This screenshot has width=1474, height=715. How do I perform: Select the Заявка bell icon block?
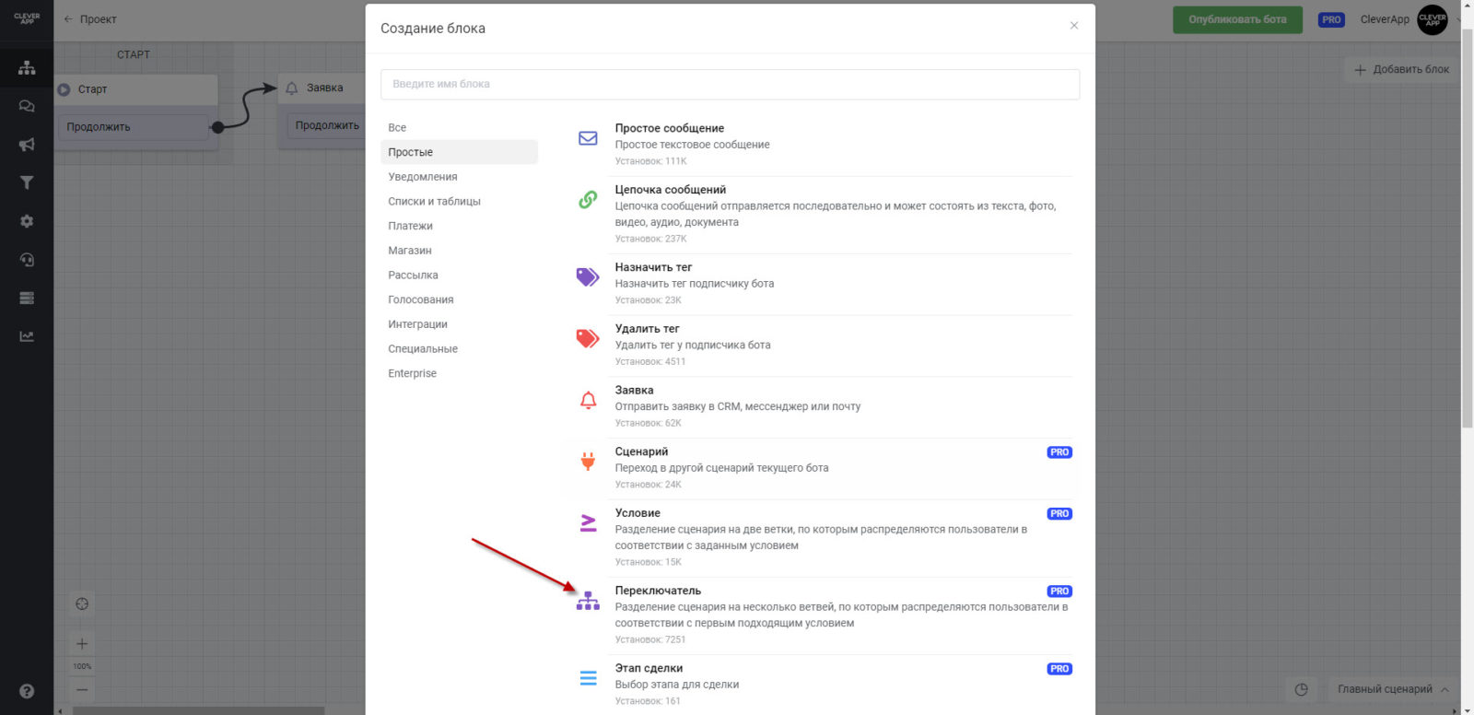[588, 400]
